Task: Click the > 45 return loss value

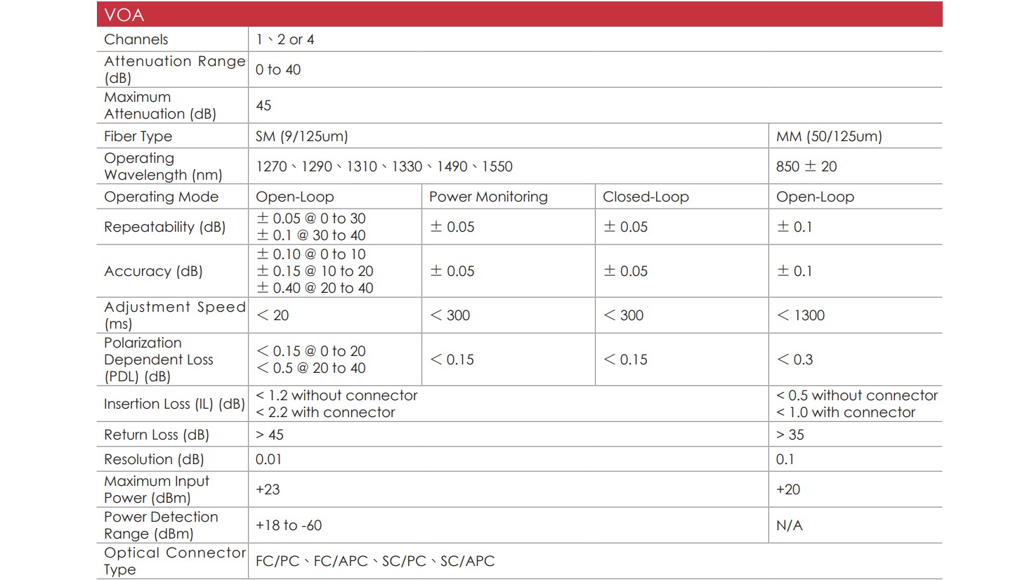Action: (270, 435)
